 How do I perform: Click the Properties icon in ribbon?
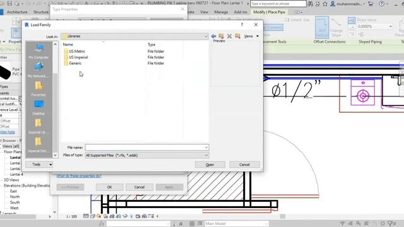click(16, 33)
